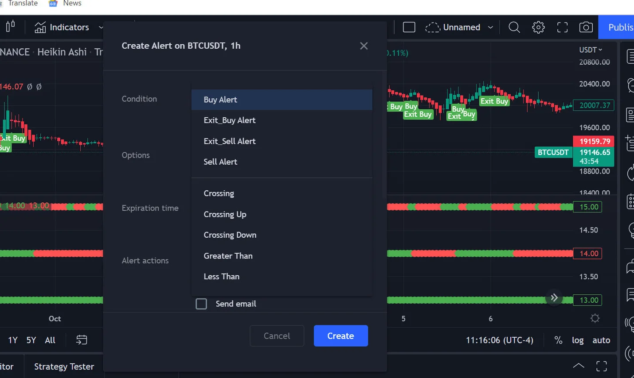
Task: Open the Indicators menu
Action: click(x=62, y=27)
